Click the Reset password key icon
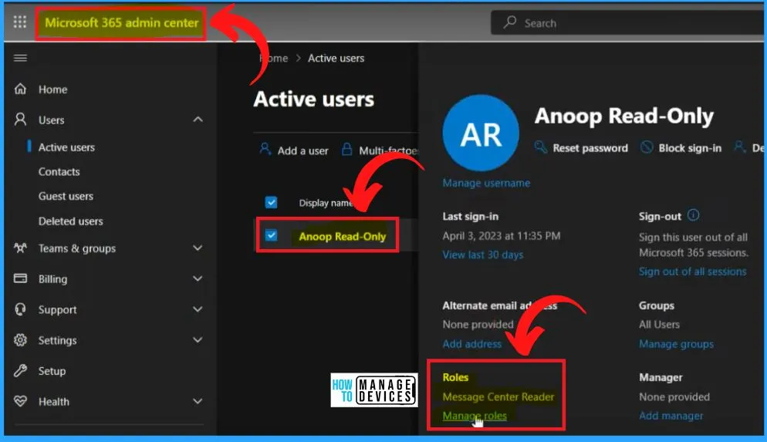The image size is (767, 442). point(540,147)
